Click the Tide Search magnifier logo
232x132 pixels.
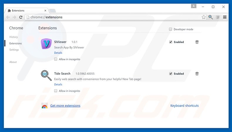[46, 75]
